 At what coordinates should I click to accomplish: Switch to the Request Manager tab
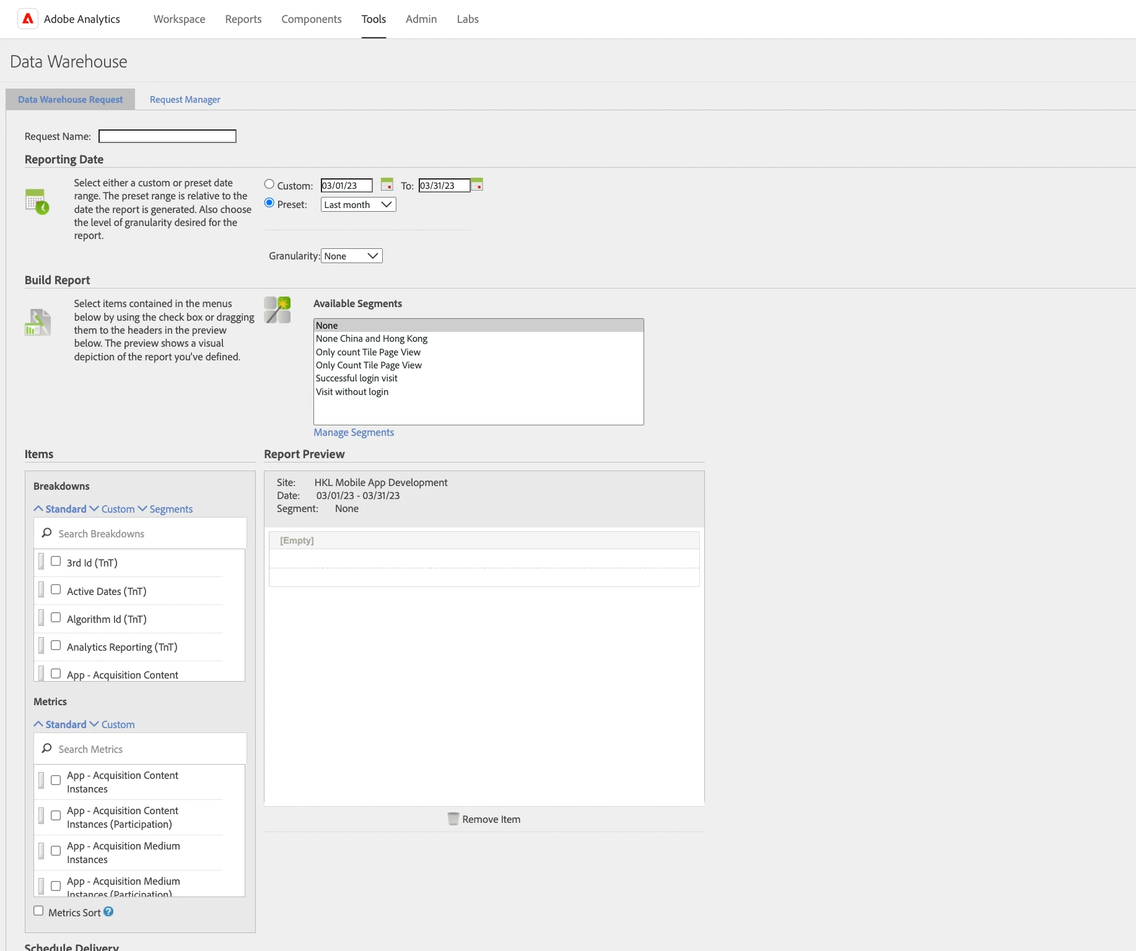pos(185,99)
